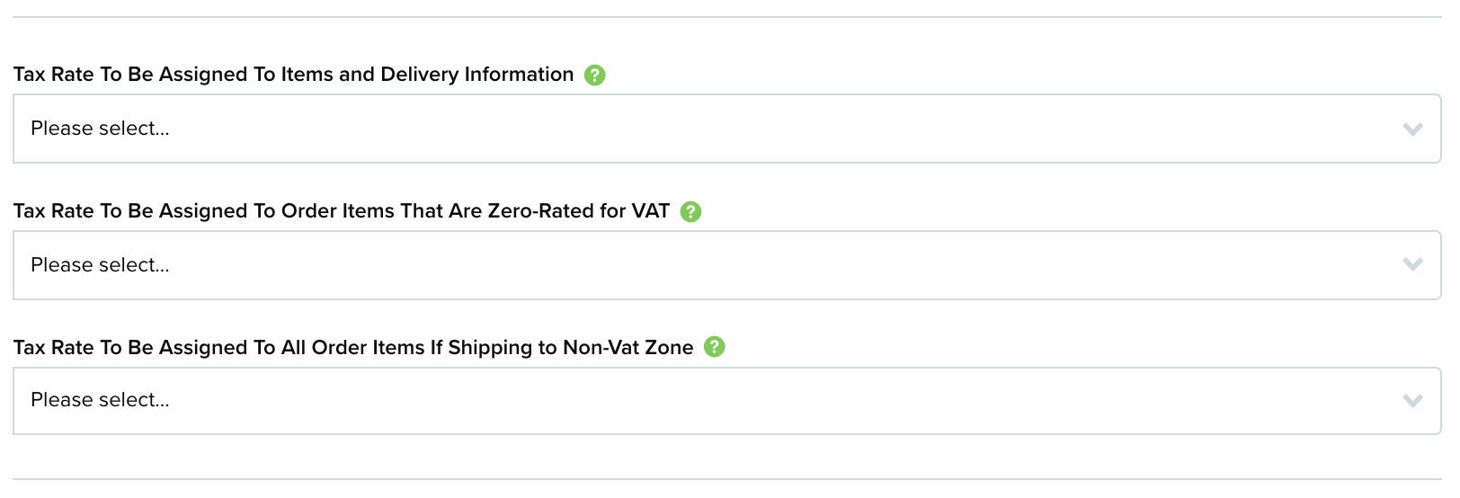
Task: Open help tooltip for Zero-Rated for VAT
Action: [690, 212]
